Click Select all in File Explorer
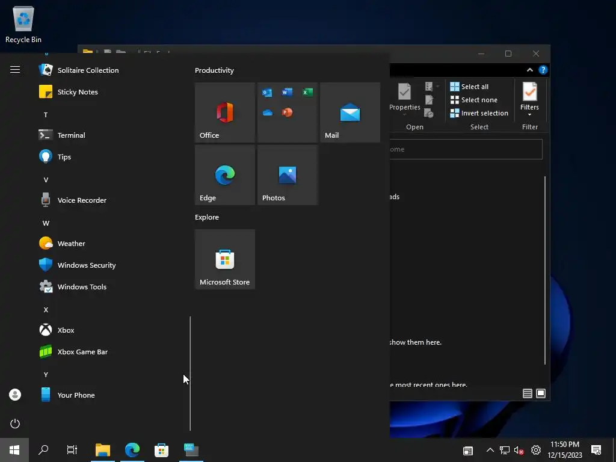The height and width of the screenshot is (462, 616). (469, 87)
